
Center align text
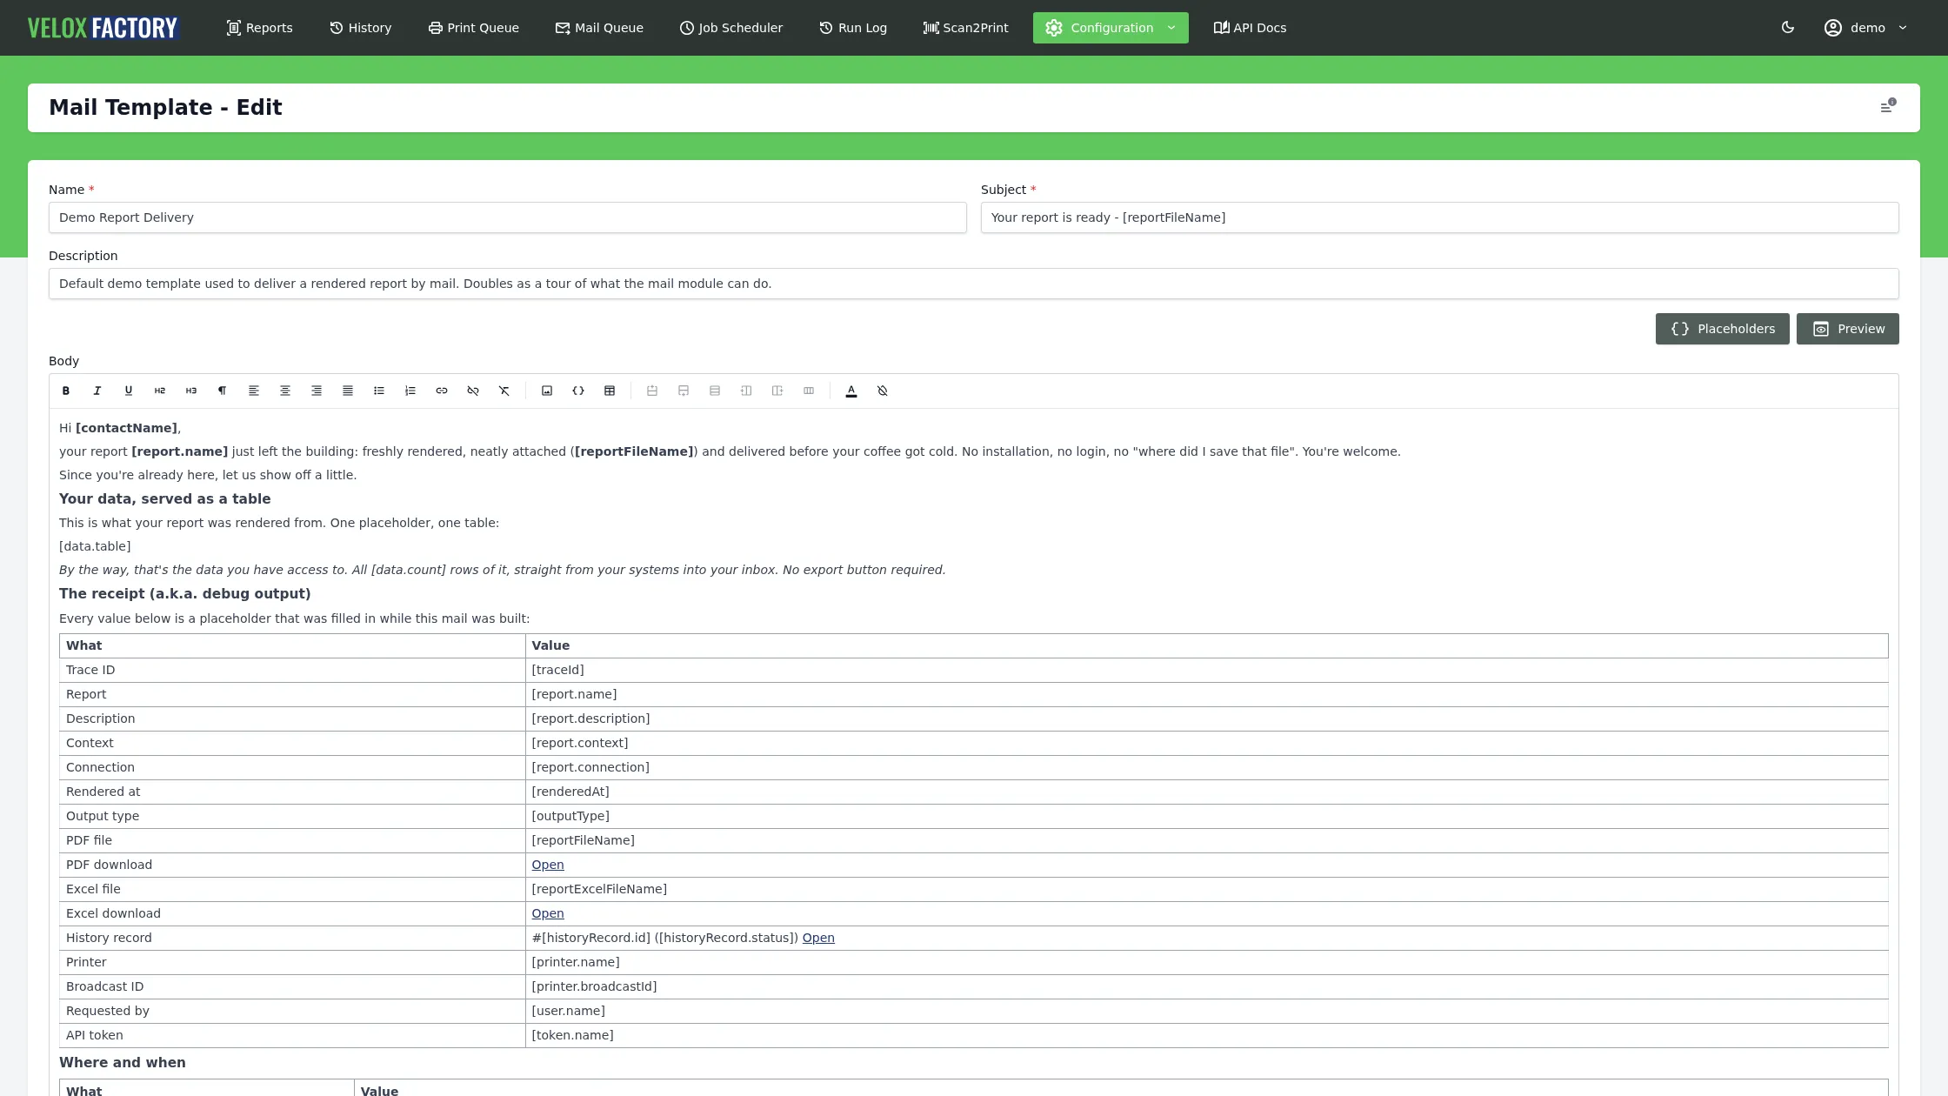(x=285, y=391)
